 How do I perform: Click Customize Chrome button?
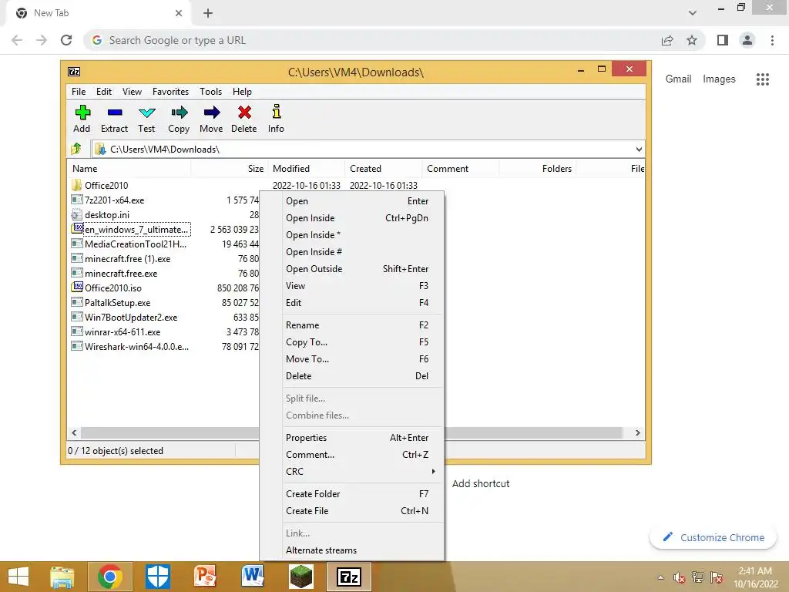tap(713, 537)
